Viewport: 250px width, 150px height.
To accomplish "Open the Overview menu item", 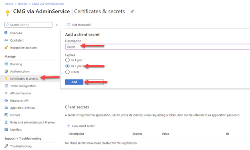I will pos(16,33).
